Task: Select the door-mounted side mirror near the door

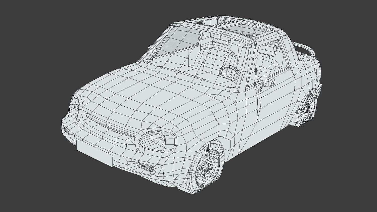Action: pos(266,81)
